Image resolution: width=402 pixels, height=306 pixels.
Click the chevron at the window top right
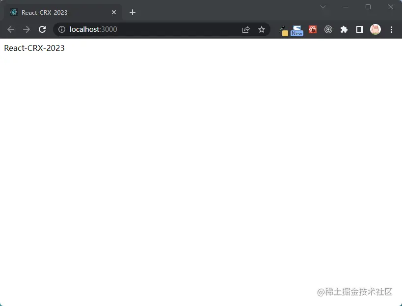[323, 7]
